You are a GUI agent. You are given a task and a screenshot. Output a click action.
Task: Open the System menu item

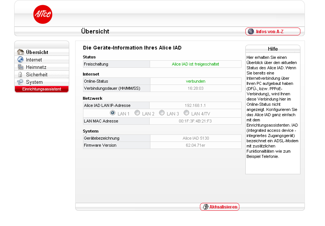[42, 82]
